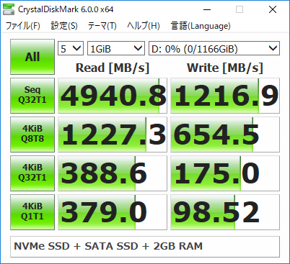The width and height of the screenshot is (290, 264).
Task: Click the Seq write result 1216.9
Action: tap(225, 96)
